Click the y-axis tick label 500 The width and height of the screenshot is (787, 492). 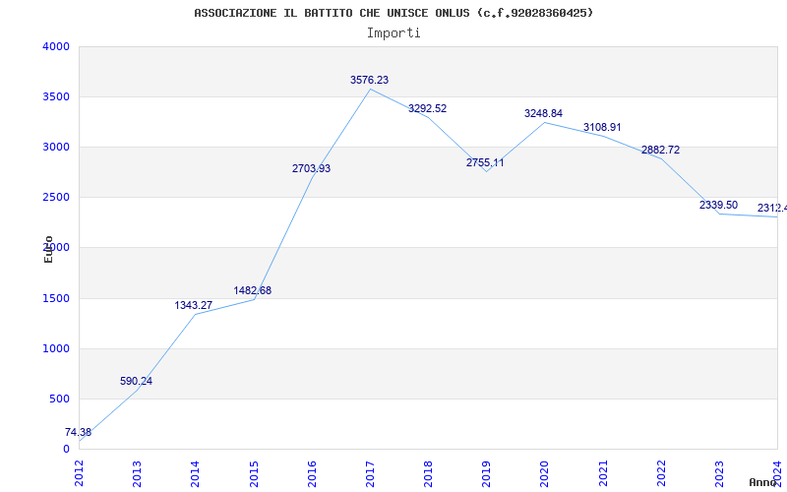pyautogui.click(x=60, y=400)
